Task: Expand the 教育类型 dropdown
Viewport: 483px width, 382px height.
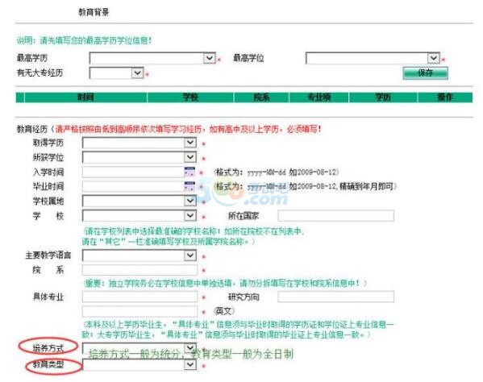Action: 139,365
